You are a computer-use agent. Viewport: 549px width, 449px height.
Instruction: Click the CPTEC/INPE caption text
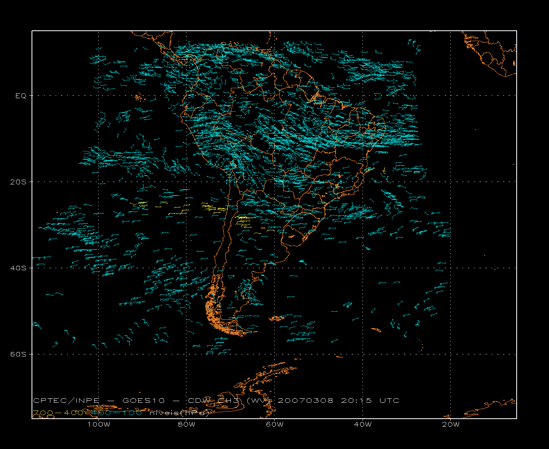click(66, 400)
